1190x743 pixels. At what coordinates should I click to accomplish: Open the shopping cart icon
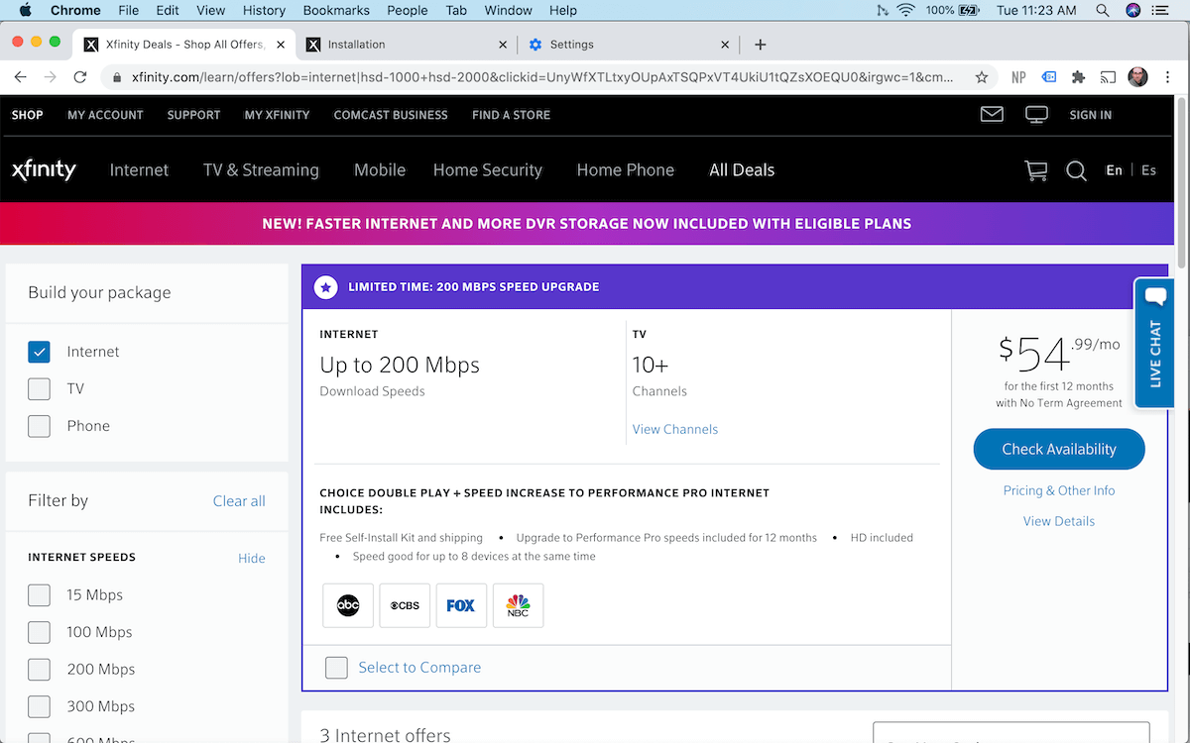pyautogui.click(x=1035, y=170)
